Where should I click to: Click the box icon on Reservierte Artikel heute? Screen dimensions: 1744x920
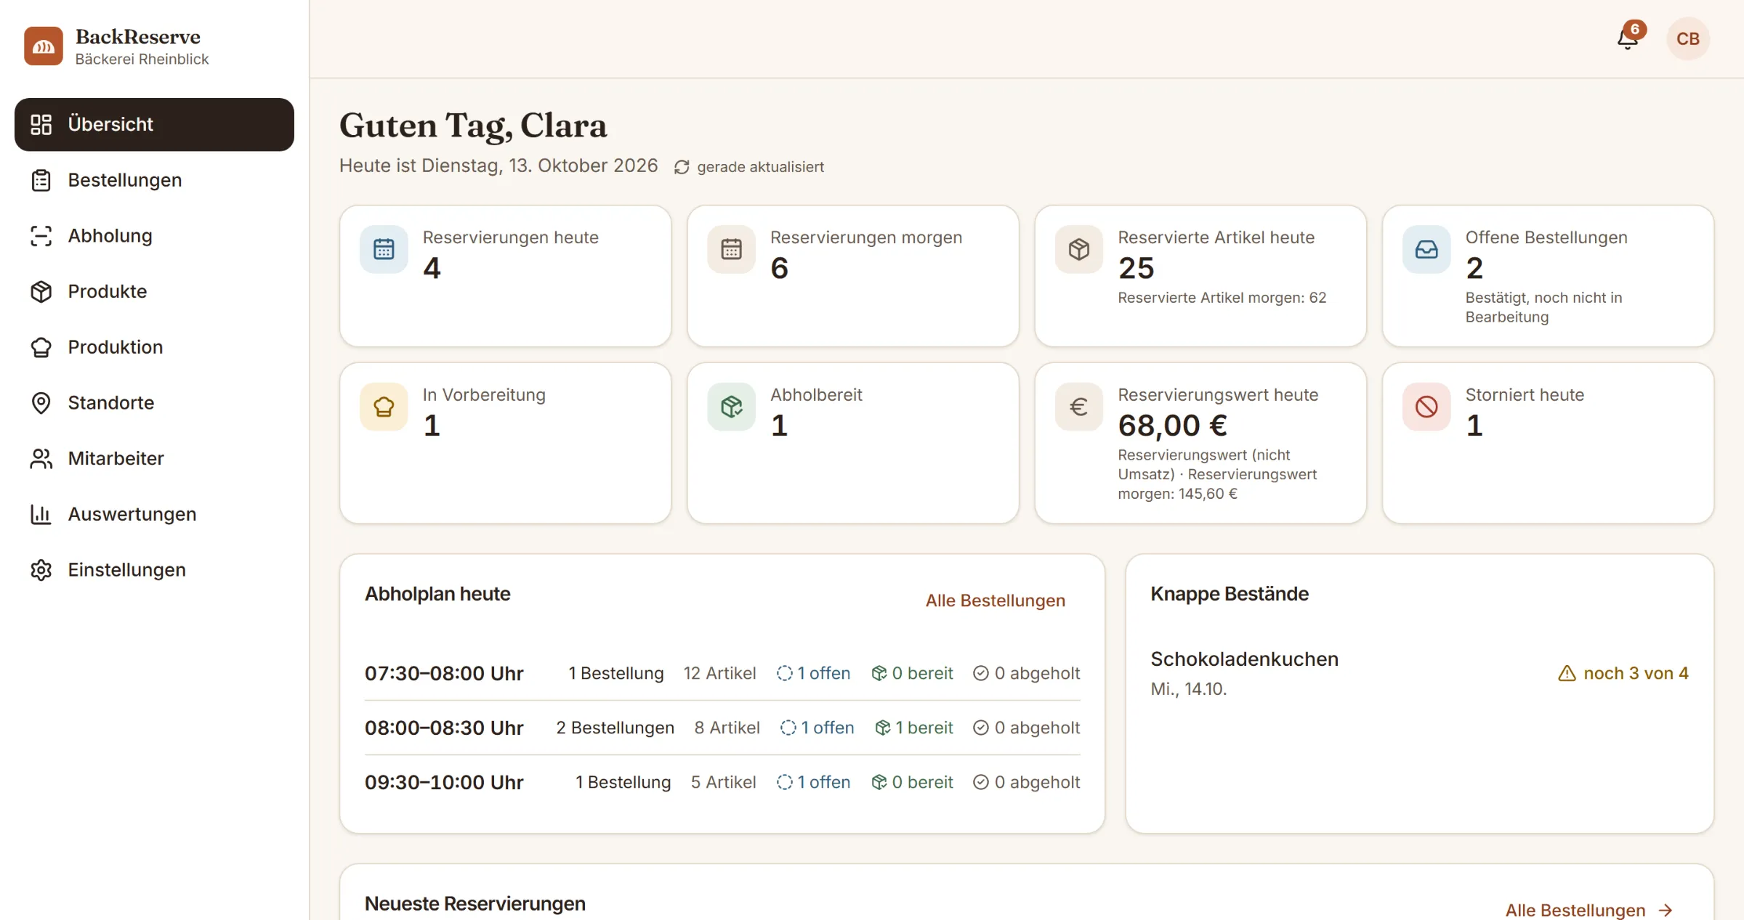[1079, 249]
